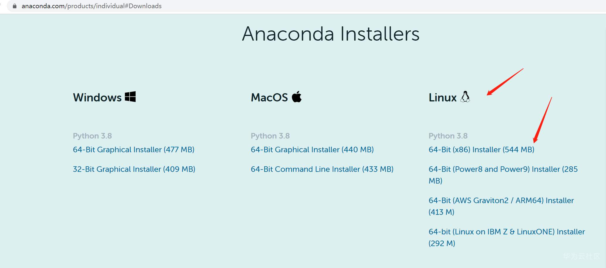Click the MacOS section heading

(269, 98)
